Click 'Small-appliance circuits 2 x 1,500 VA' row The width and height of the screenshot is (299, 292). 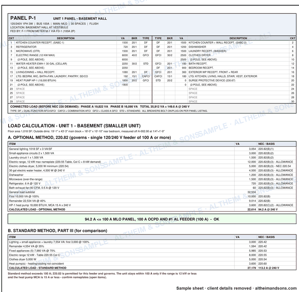coord(152,153)
